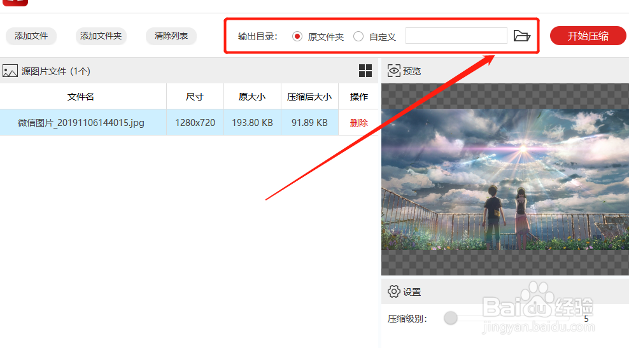Delete the file via 删除 link
This screenshot has height=348, width=629.
click(358, 123)
